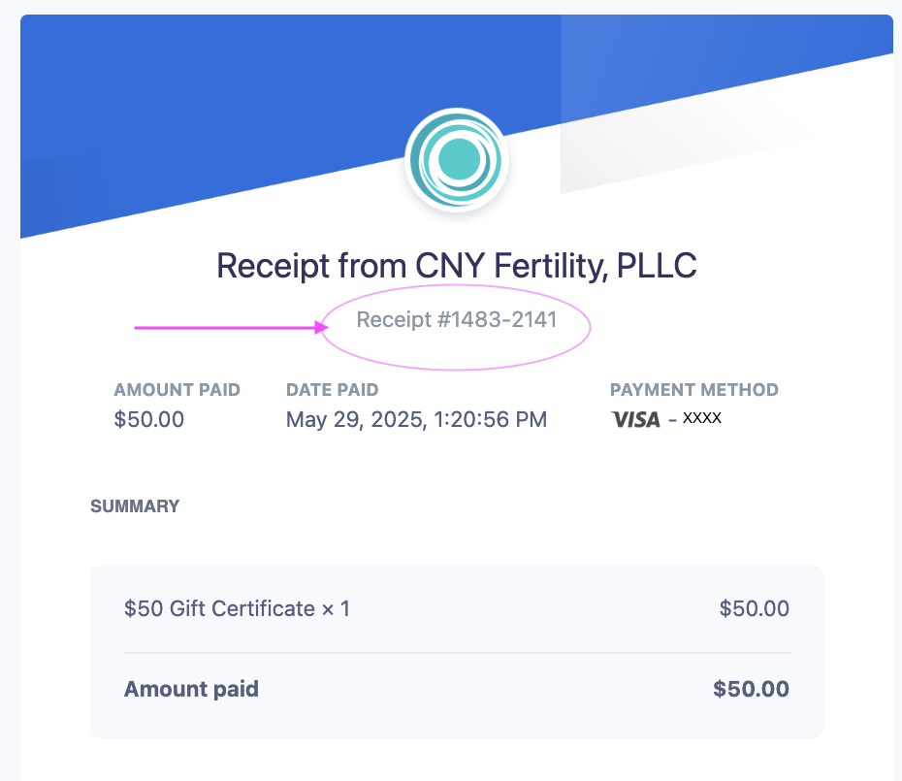Click the VISA card logo

635,419
